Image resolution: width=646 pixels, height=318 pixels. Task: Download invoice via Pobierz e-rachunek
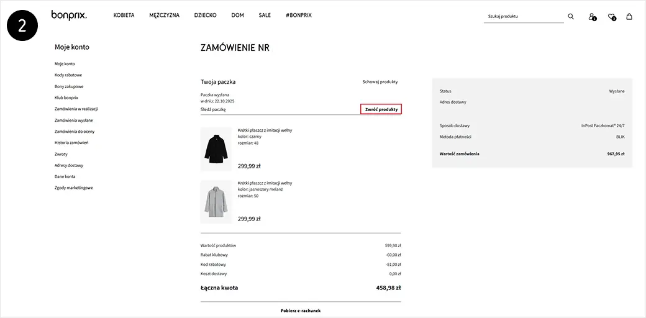tap(301, 310)
